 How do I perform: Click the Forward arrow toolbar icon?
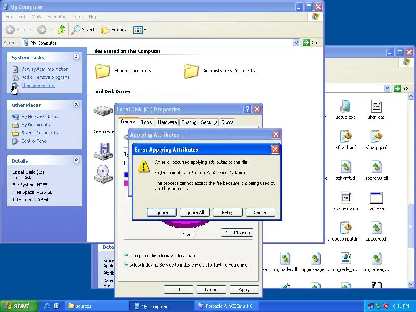coord(42,30)
